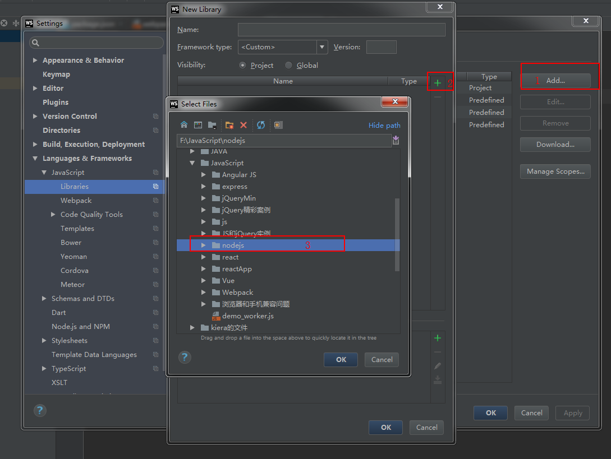Click the gear icon left of Settings window
This screenshot has height=459, width=611.
tap(4, 23)
